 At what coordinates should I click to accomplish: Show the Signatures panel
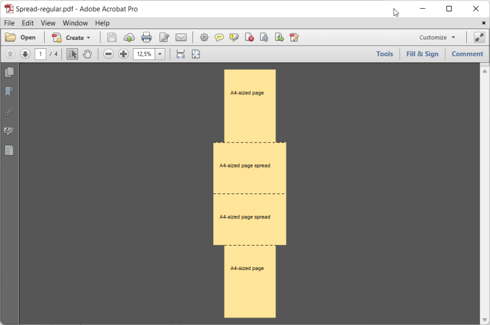[9, 131]
